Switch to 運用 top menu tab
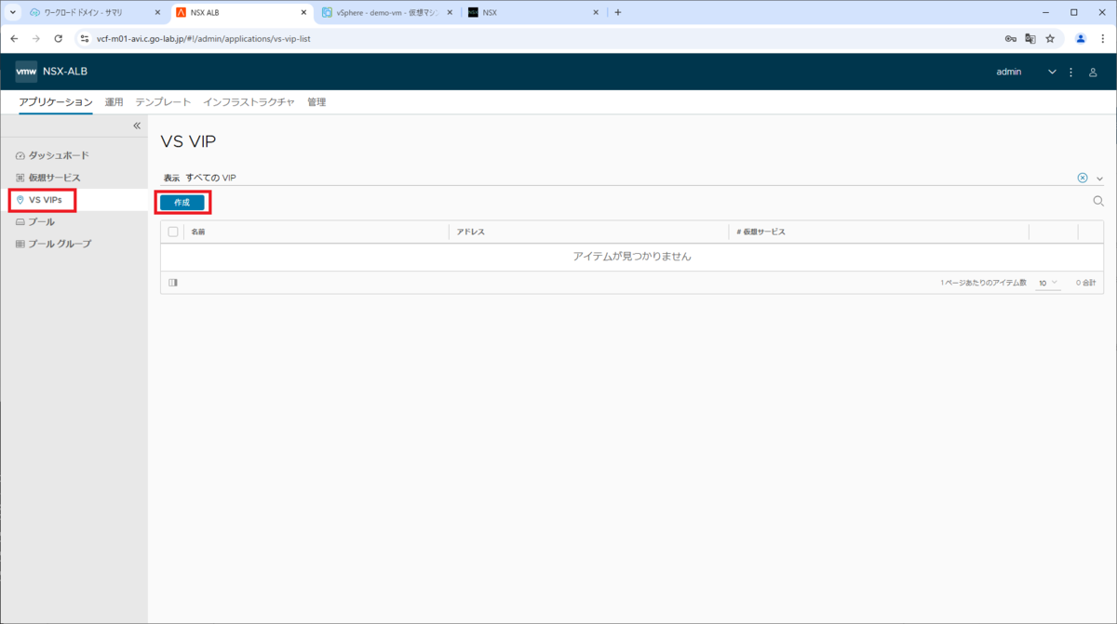Image resolution: width=1117 pixels, height=624 pixels. pyautogui.click(x=114, y=102)
